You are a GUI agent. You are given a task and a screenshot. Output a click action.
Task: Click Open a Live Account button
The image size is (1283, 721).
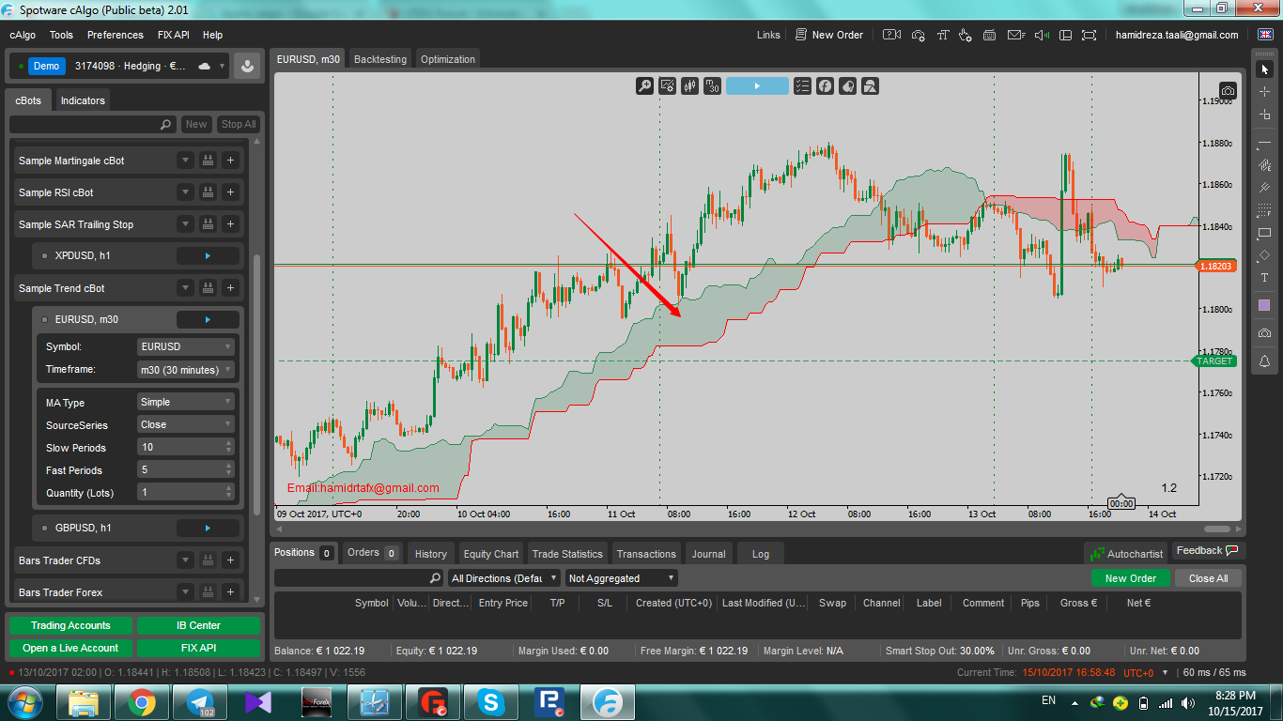pos(70,648)
